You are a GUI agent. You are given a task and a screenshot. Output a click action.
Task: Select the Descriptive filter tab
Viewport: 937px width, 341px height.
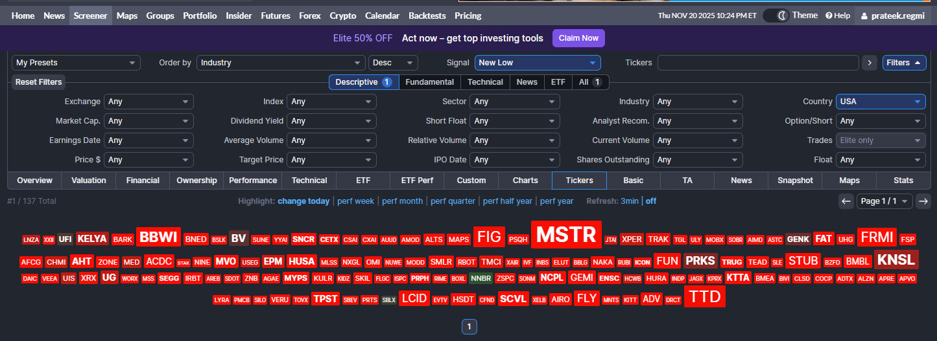click(x=363, y=82)
